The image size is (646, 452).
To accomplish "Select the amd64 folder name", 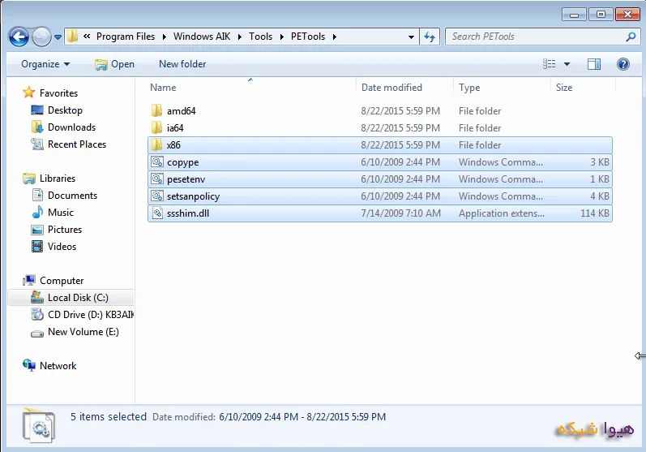I will pyautogui.click(x=182, y=111).
